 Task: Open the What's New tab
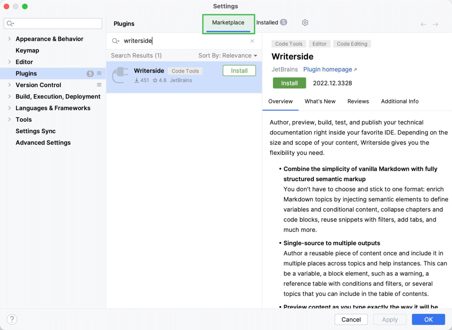click(x=320, y=101)
